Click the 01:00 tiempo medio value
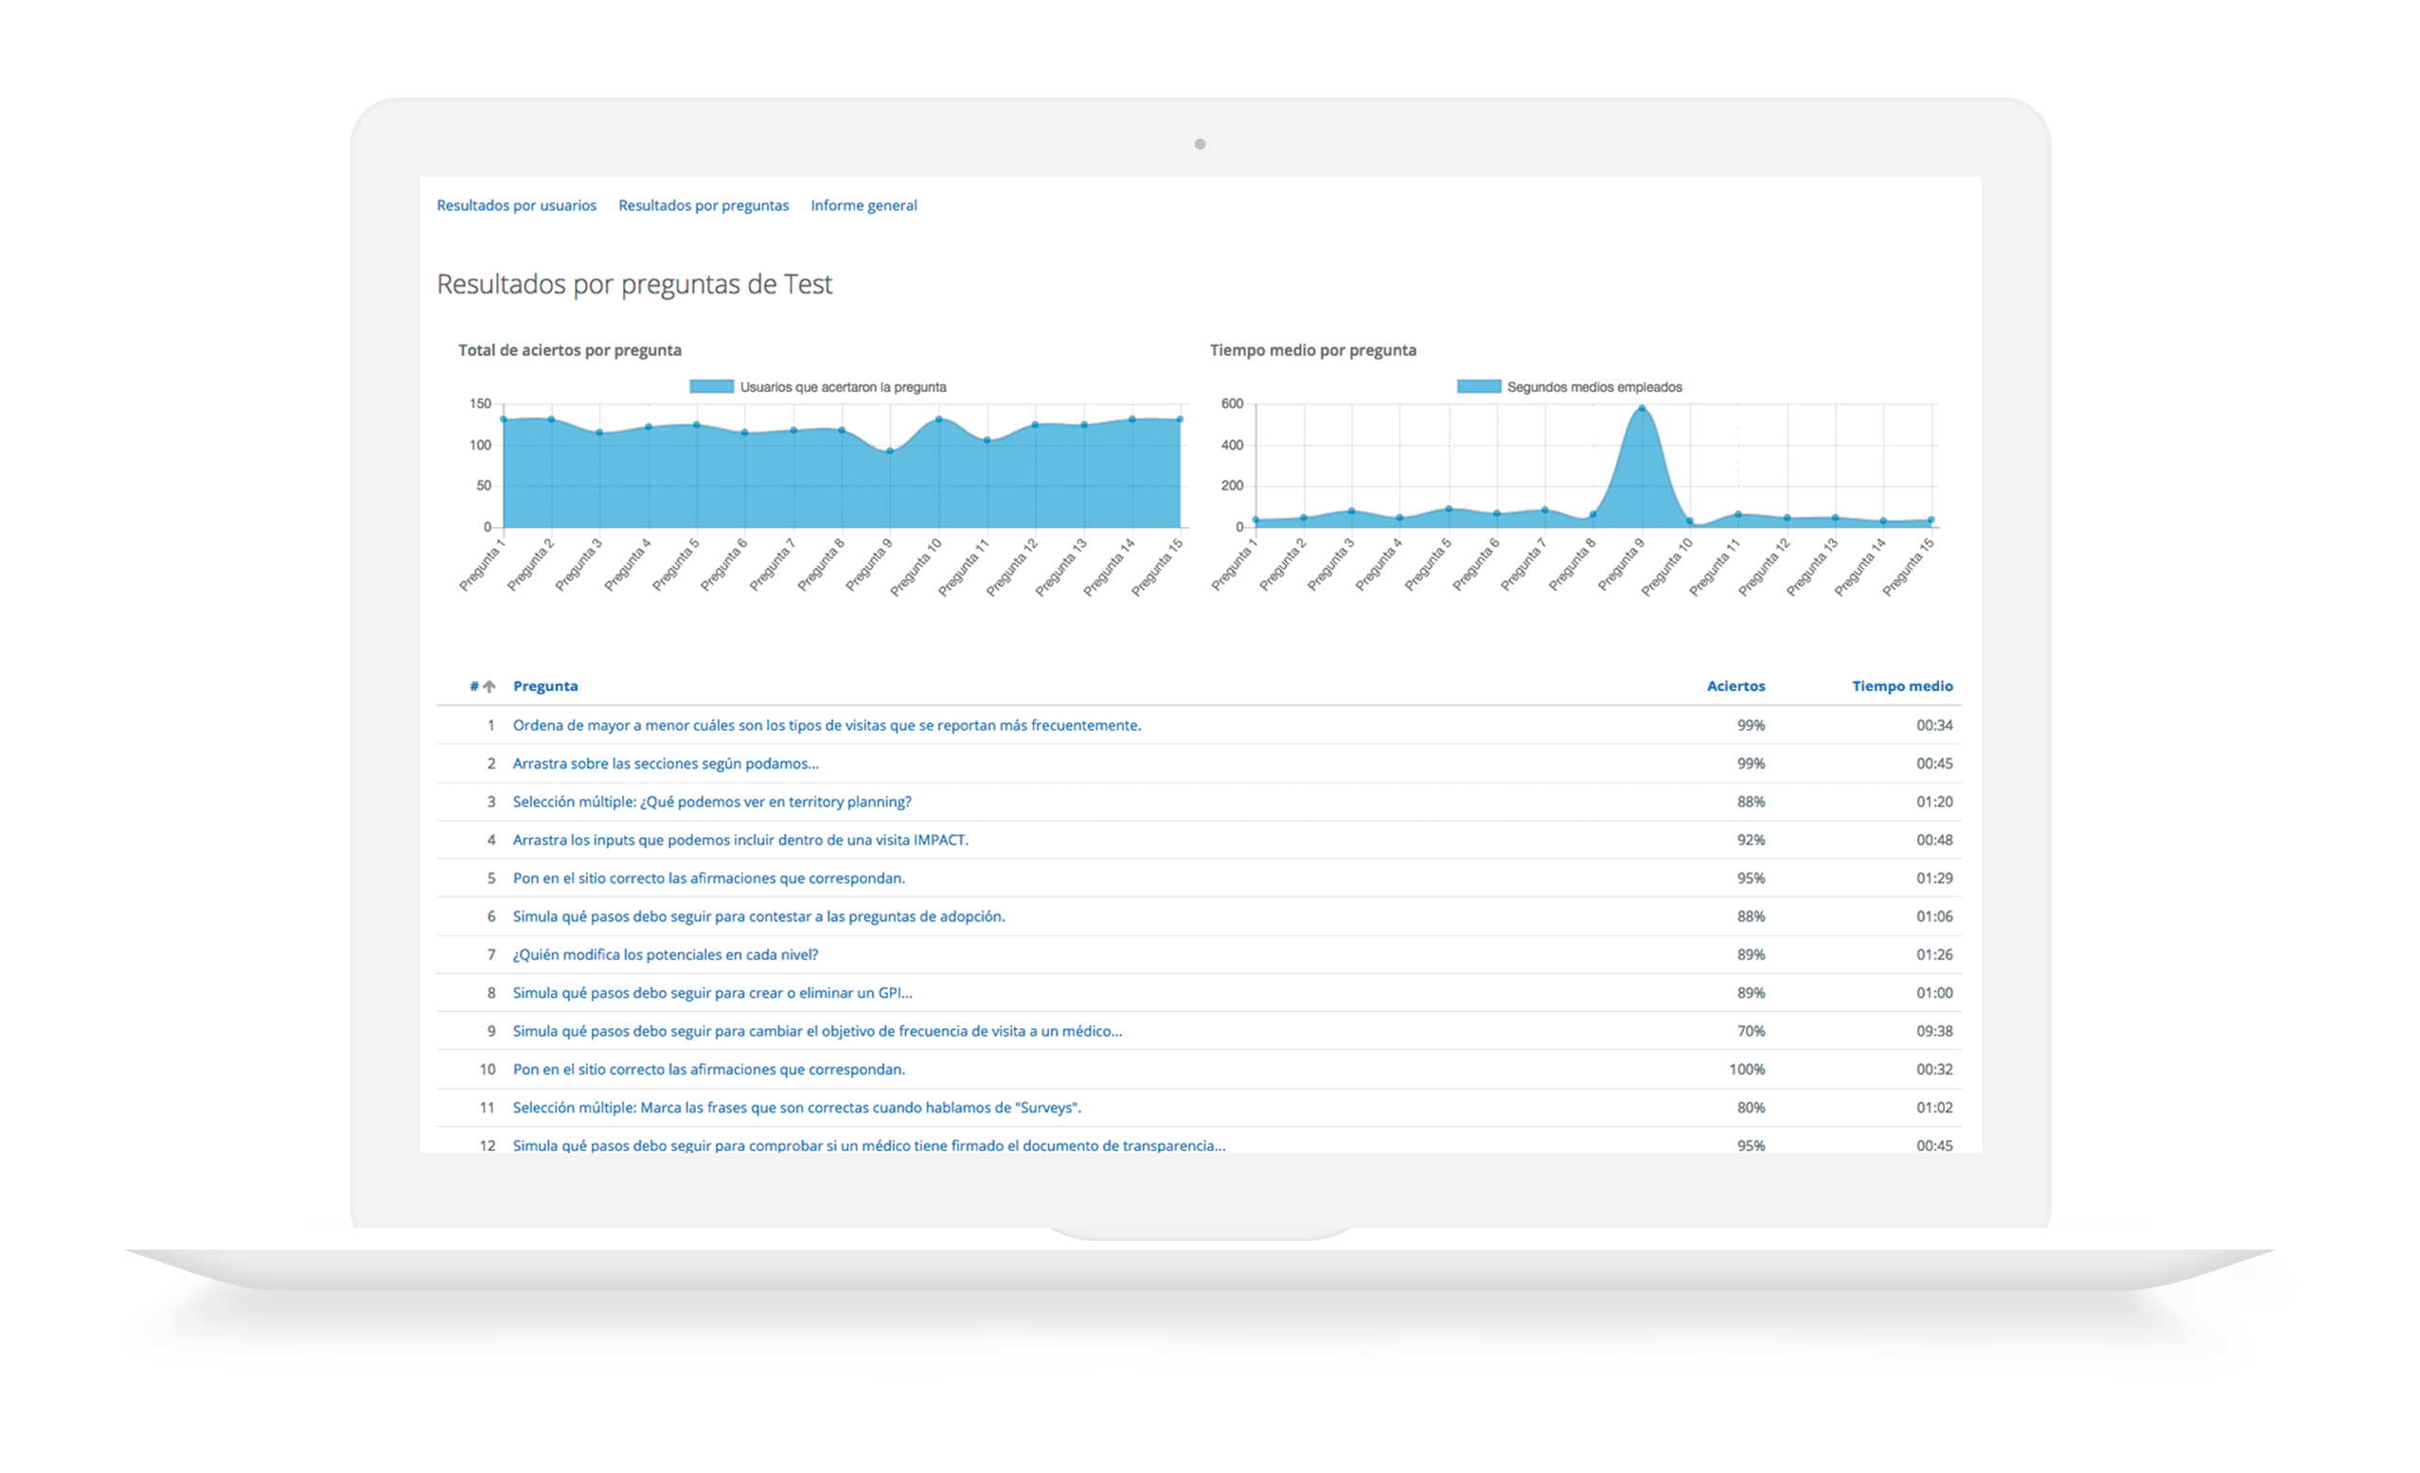The width and height of the screenshot is (2420, 1473). pyautogui.click(x=1934, y=994)
